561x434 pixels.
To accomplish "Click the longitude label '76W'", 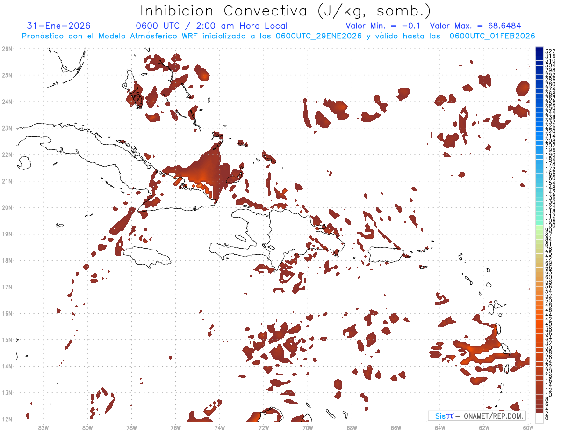I will [176, 427].
